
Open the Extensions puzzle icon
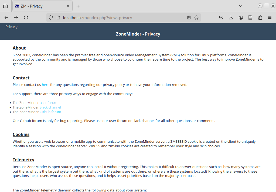(260, 18)
